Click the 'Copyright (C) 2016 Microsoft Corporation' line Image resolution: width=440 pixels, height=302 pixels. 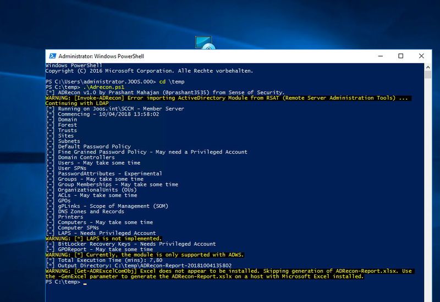pyautogui.click(x=149, y=71)
